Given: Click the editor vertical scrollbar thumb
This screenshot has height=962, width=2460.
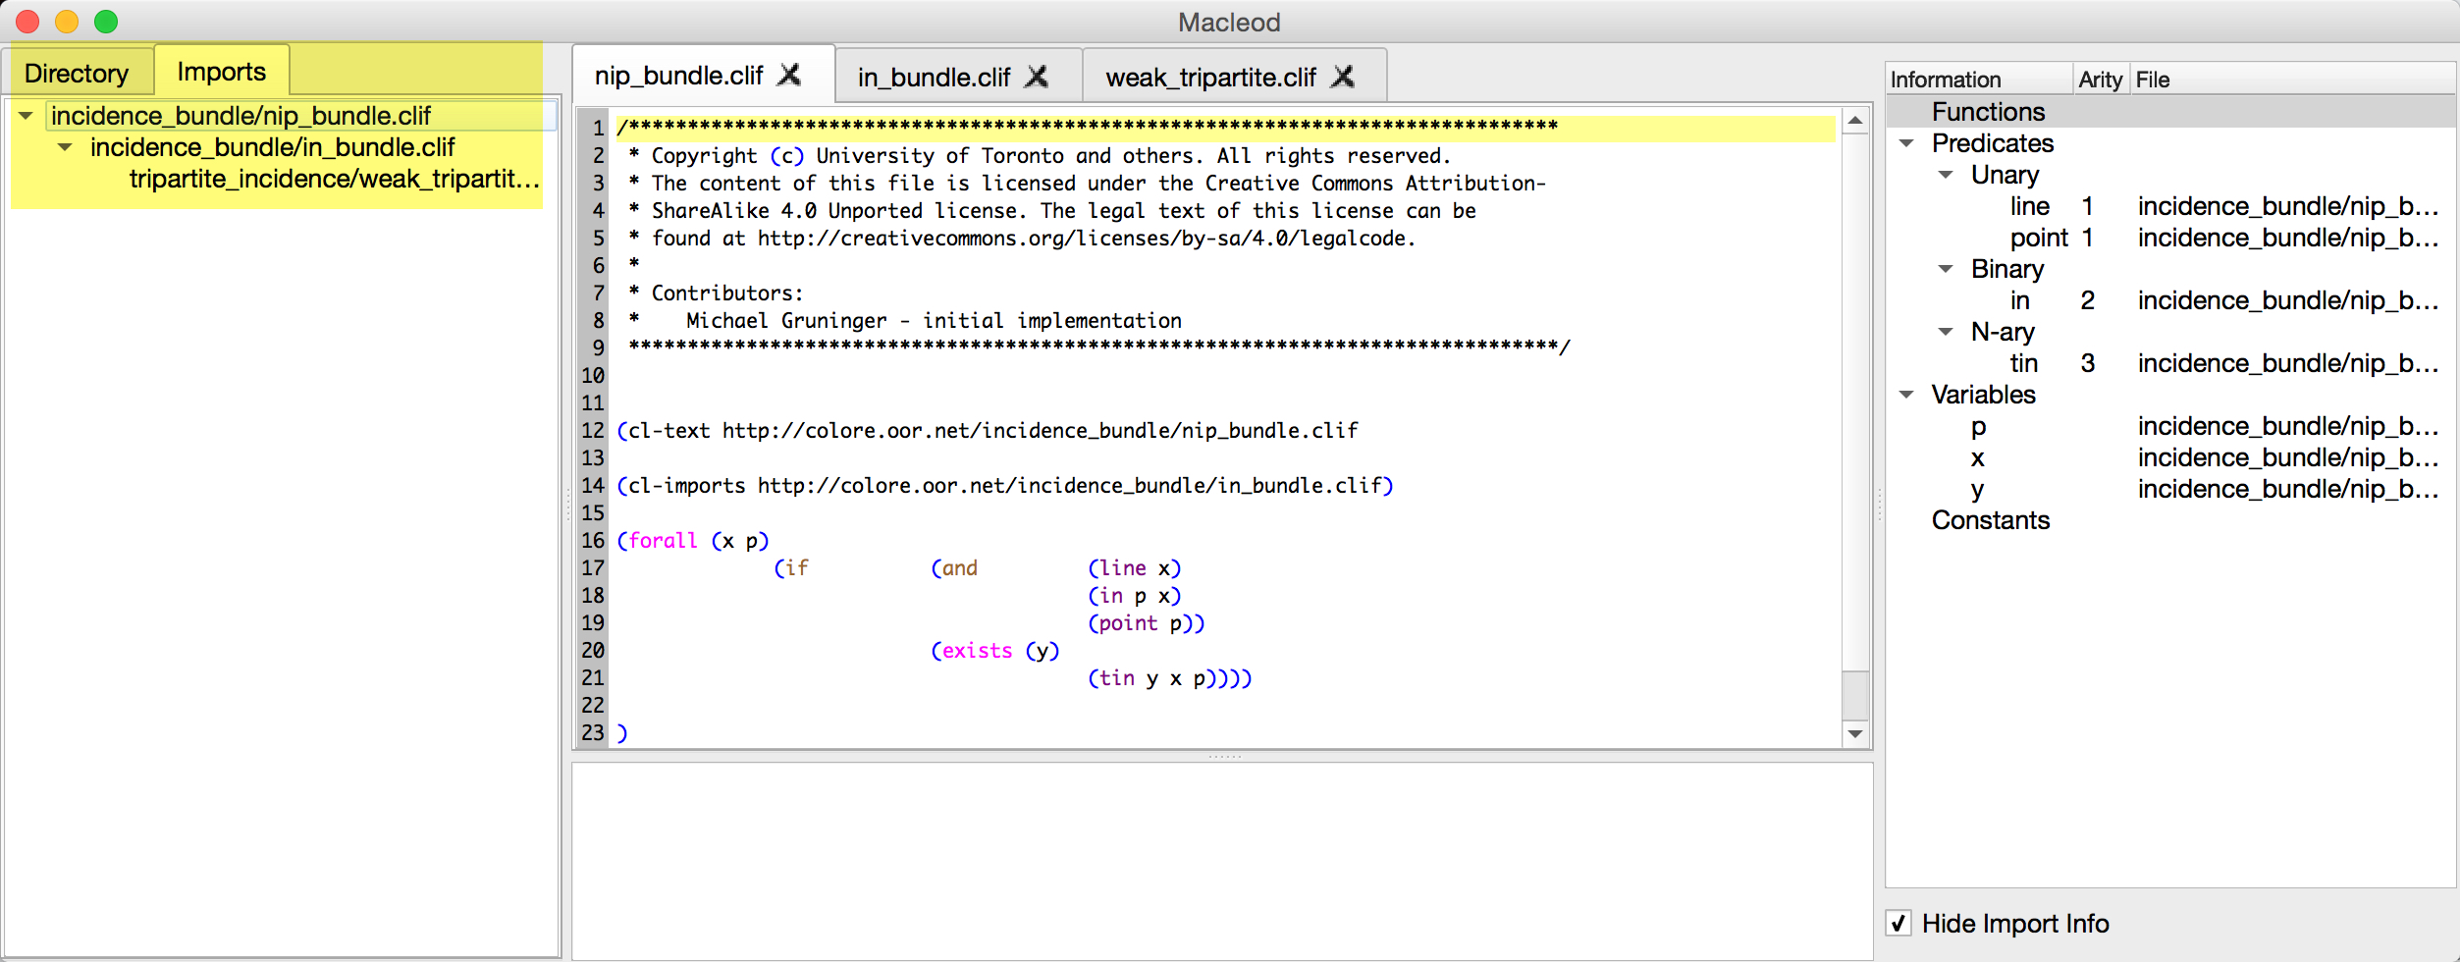Looking at the screenshot, I should (1855, 695).
